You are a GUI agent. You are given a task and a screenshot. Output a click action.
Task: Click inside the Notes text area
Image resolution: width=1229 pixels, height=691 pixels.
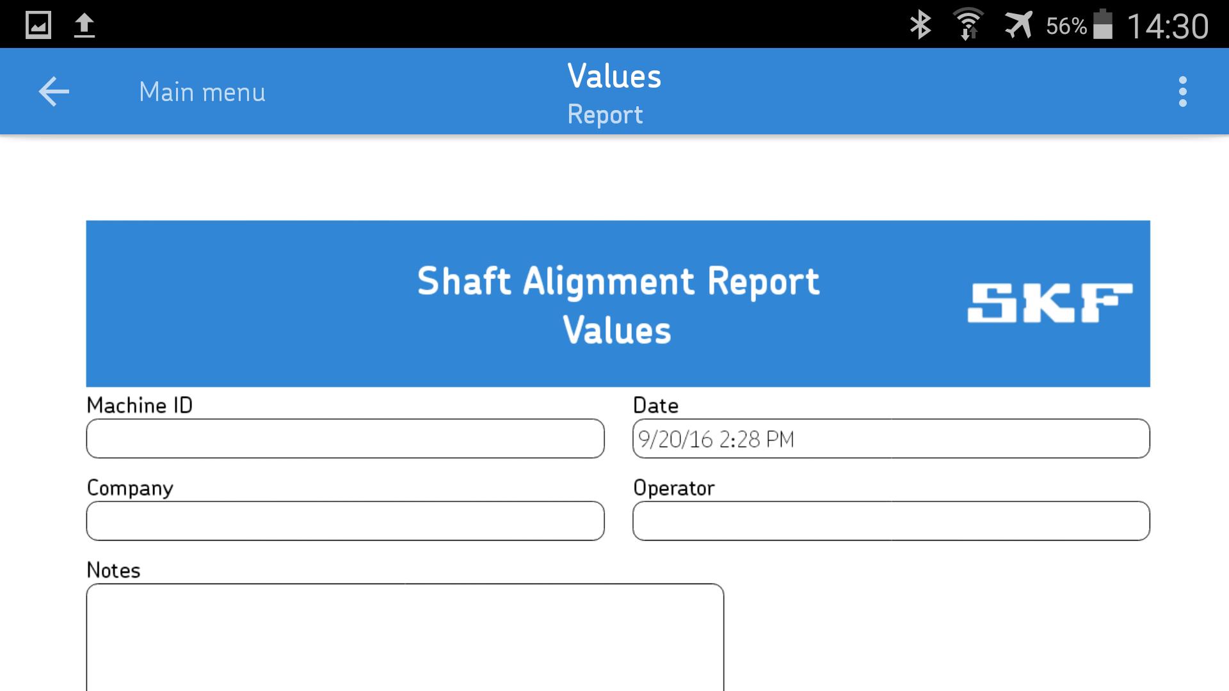pyautogui.click(x=405, y=637)
